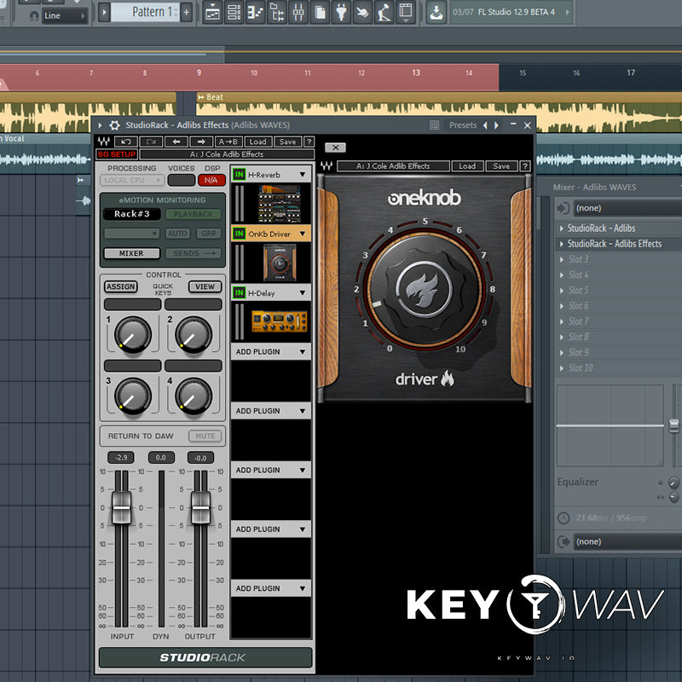Click the OneKnob Driver help question mark
The width and height of the screenshot is (682, 682).
point(525,166)
